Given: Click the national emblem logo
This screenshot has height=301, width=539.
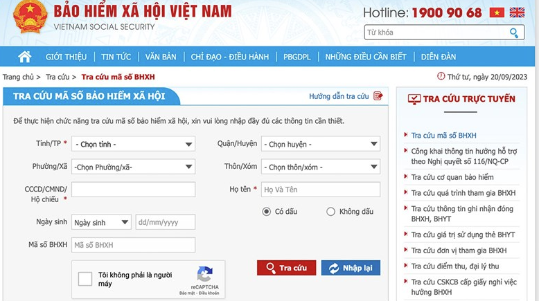Looking at the screenshot, I should (x=30, y=17).
